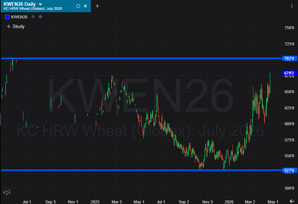Click the May 1 label near 2026

273,202
